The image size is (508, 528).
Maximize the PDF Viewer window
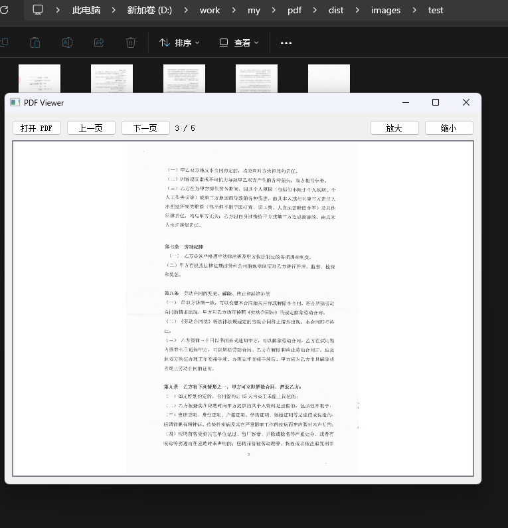click(x=436, y=102)
